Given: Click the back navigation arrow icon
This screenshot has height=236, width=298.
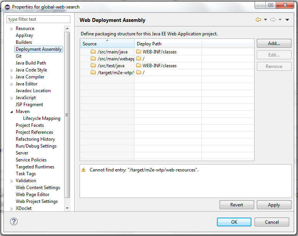Looking at the screenshot, I should [x=258, y=20].
